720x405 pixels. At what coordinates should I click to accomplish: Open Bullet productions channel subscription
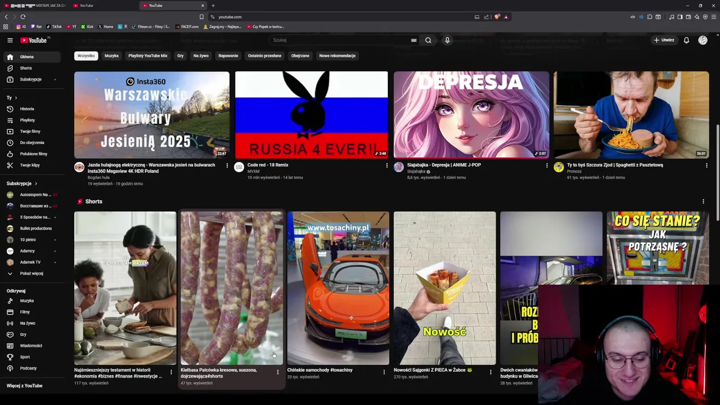pos(32,228)
